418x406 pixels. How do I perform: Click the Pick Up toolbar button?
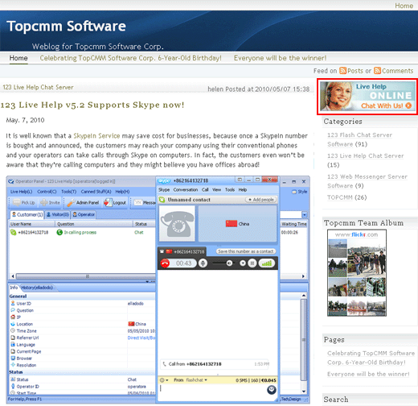coord(24,203)
